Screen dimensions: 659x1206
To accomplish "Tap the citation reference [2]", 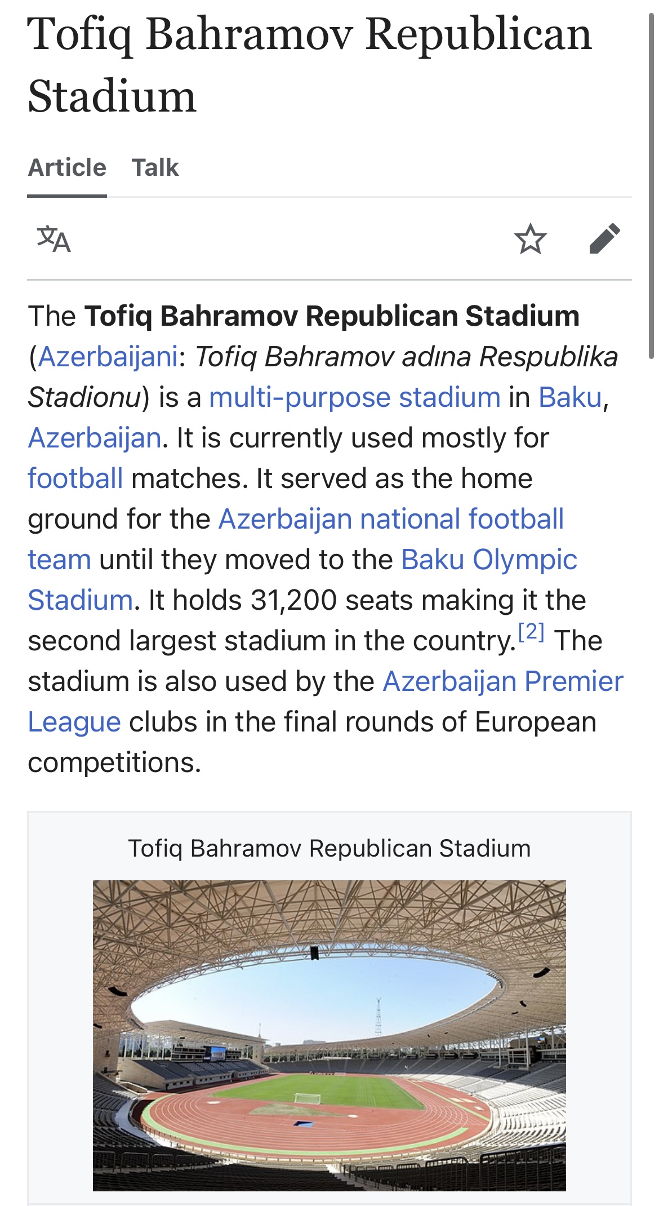I will coord(531,632).
